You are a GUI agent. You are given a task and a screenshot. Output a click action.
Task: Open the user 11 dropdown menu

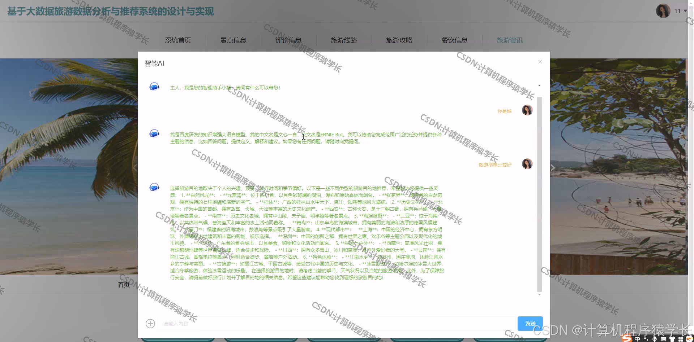click(x=681, y=11)
